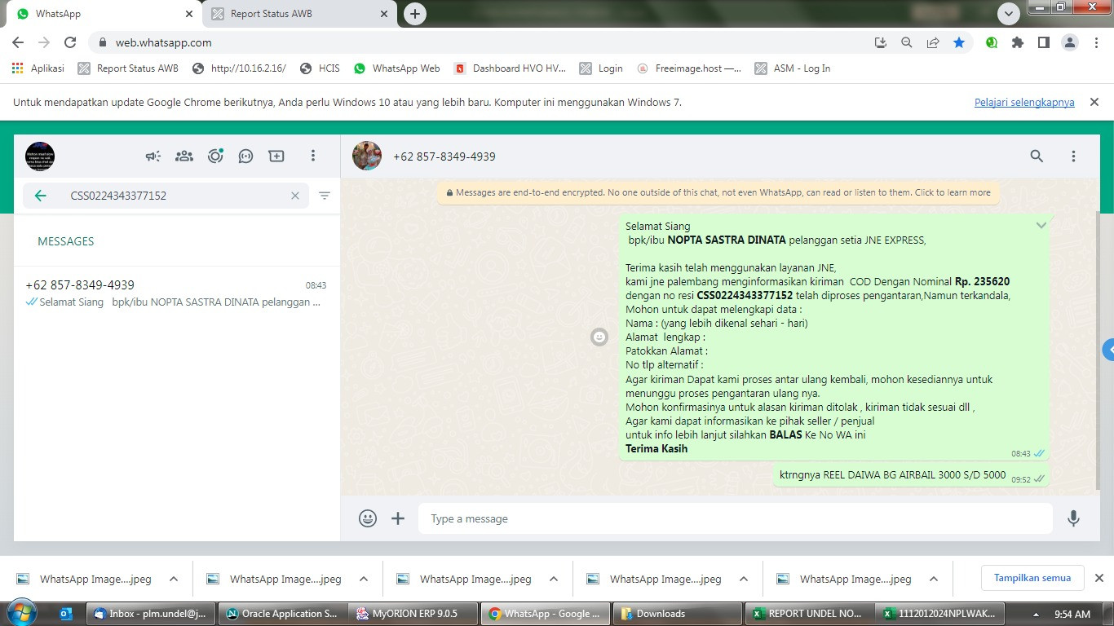Viewport: 1114px width, 626px height.
Task: Click the +62 857-8349-4939 header title
Action: pyautogui.click(x=444, y=156)
